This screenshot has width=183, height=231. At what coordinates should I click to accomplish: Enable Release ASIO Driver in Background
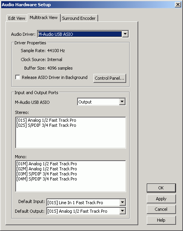[x=18, y=77]
